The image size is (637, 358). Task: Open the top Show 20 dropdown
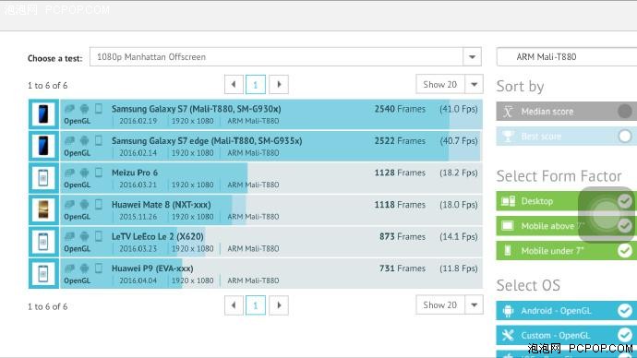point(450,85)
